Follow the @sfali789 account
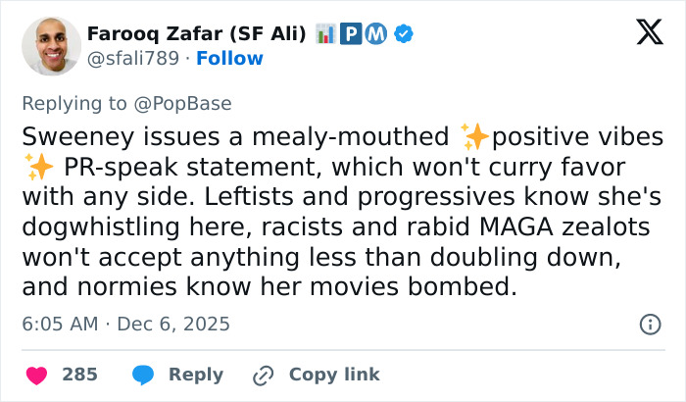The width and height of the screenshot is (686, 402). coord(229,58)
